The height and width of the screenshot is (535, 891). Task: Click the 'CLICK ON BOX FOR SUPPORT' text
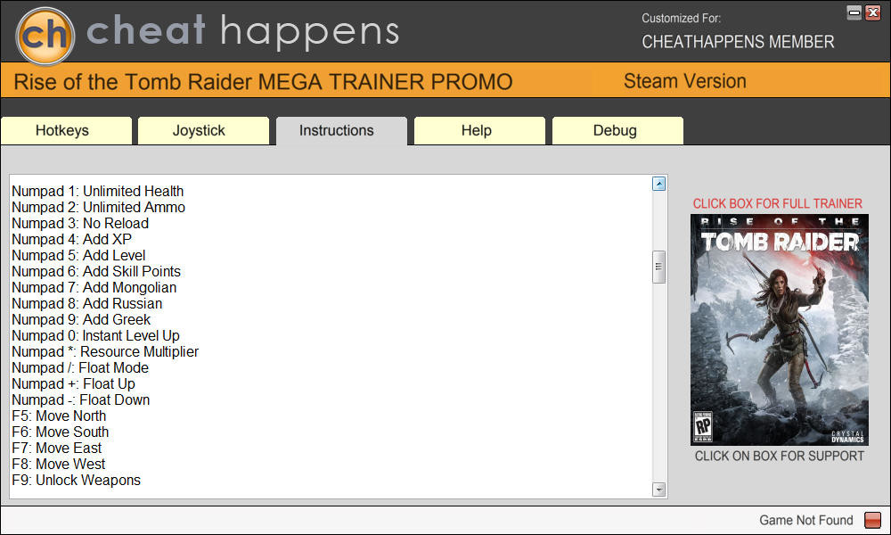779,456
